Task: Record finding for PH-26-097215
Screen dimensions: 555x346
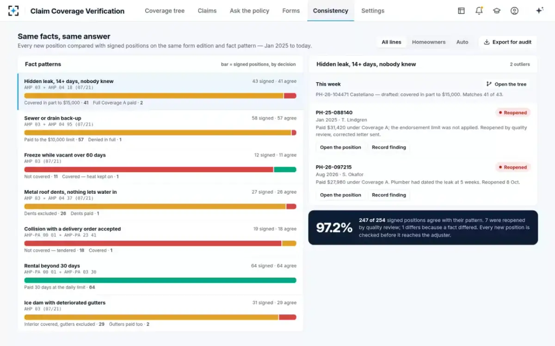Action: tap(389, 195)
